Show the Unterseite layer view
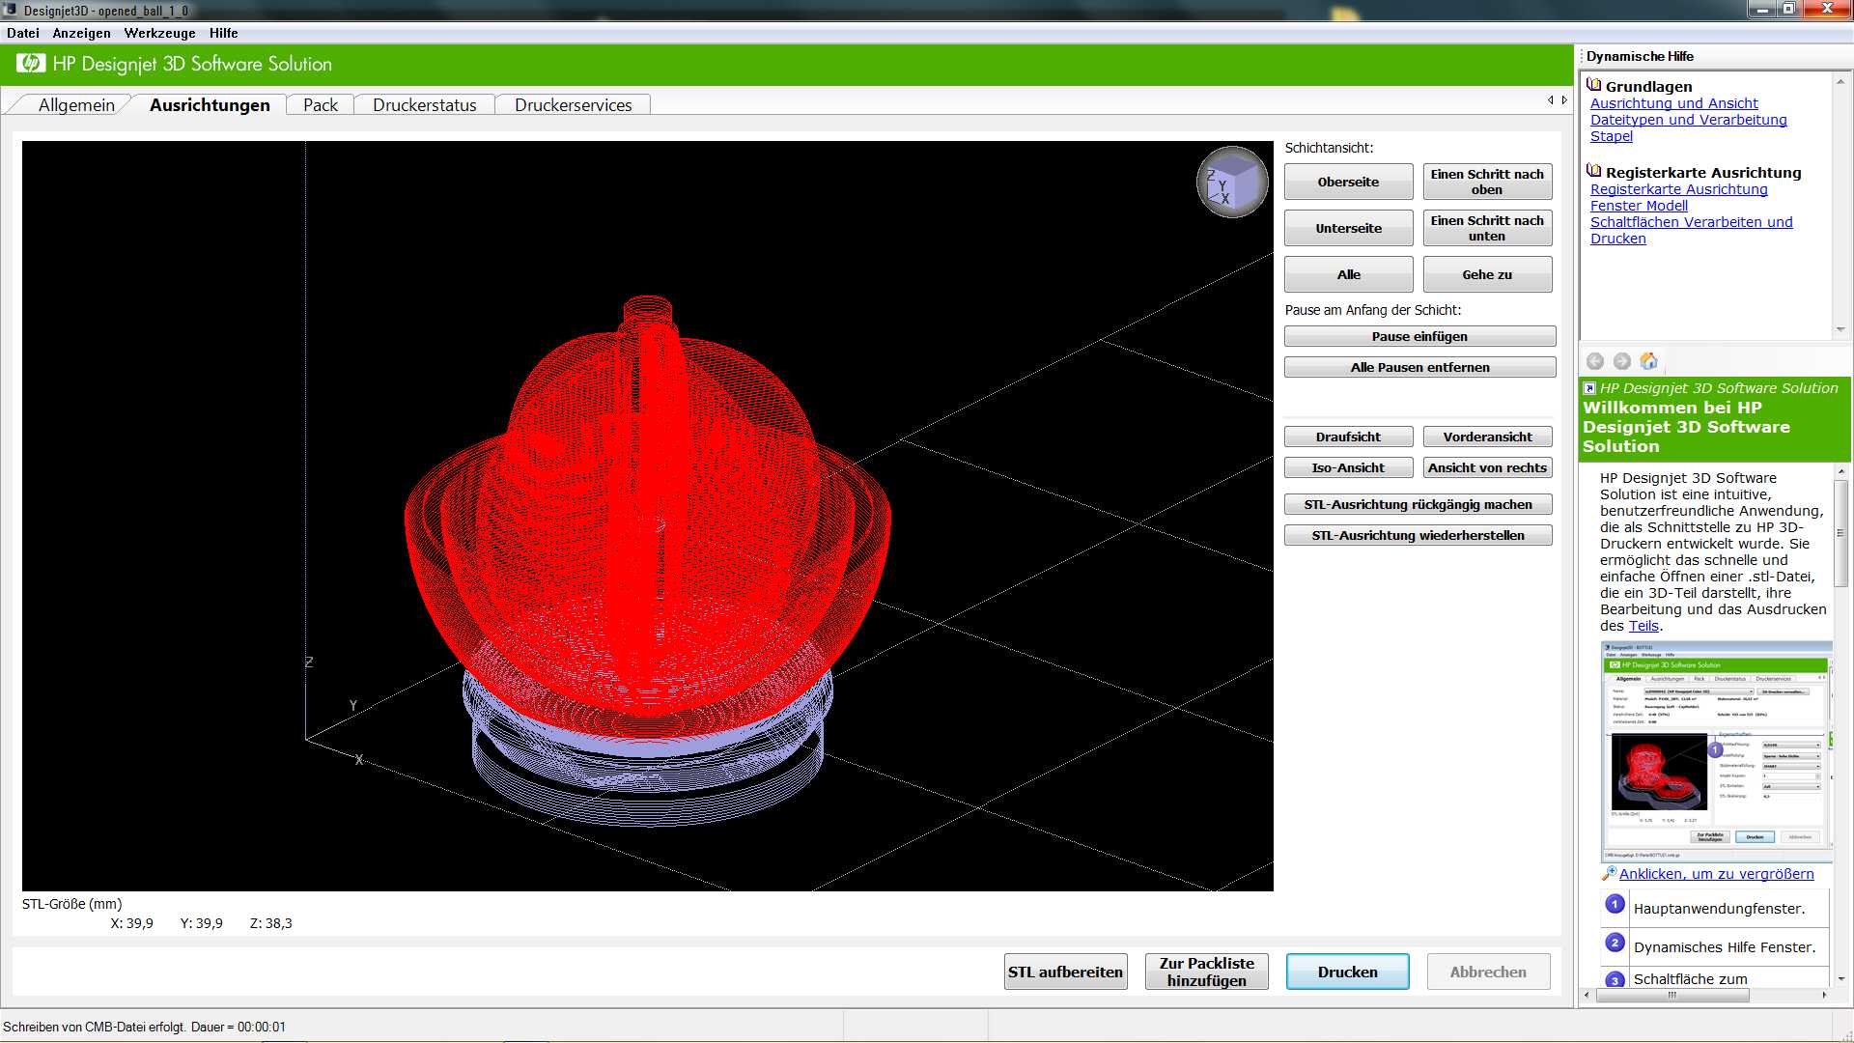Screen dimensions: 1854x1043 [x=1349, y=228]
